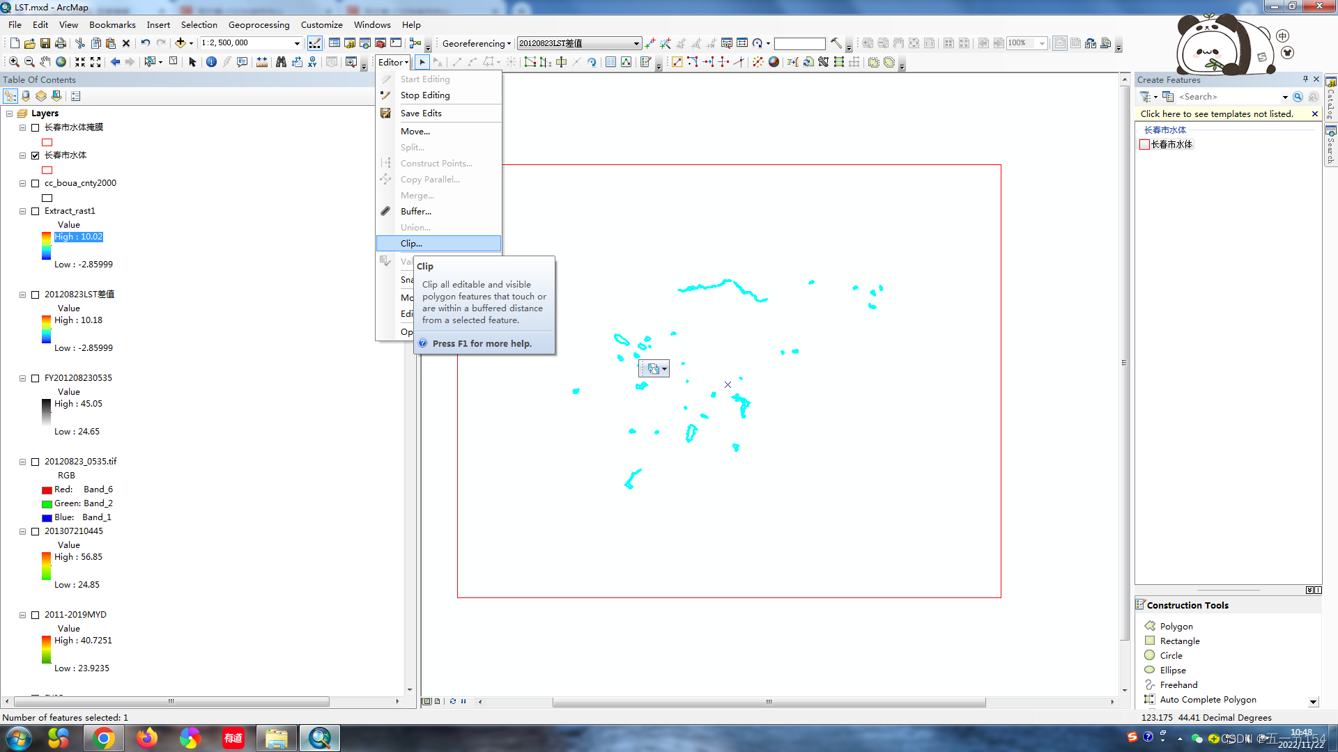The image size is (1338, 752).
Task: Select the Zoom In tool
Action: 14,62
